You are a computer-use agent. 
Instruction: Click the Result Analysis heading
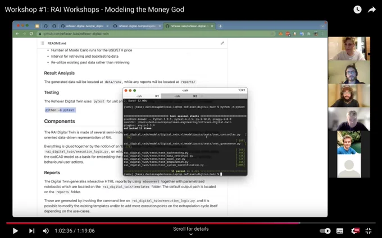pyautogui.click(x=59, y=73)
